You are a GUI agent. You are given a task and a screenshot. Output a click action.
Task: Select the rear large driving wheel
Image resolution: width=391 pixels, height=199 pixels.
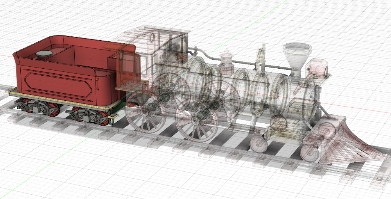tap(145, 113)
